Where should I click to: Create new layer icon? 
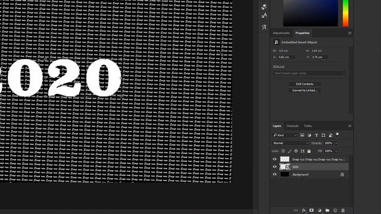[x=335, y=210]
